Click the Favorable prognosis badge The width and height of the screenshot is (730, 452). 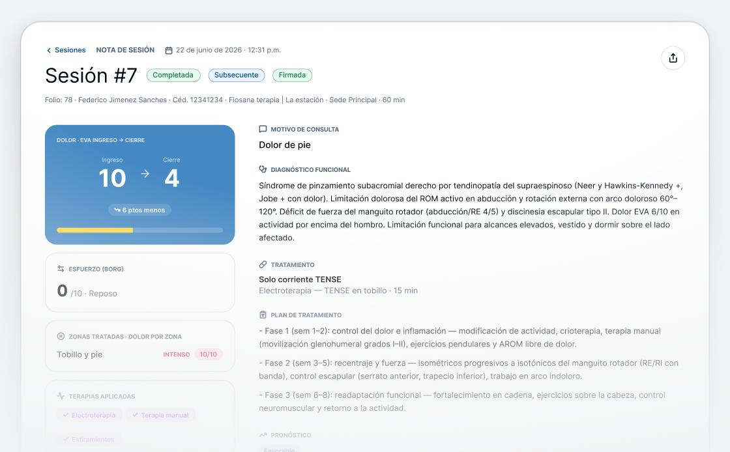[280, 449]
